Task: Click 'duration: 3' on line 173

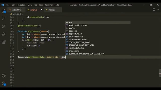Action: (x=33, y=46)
